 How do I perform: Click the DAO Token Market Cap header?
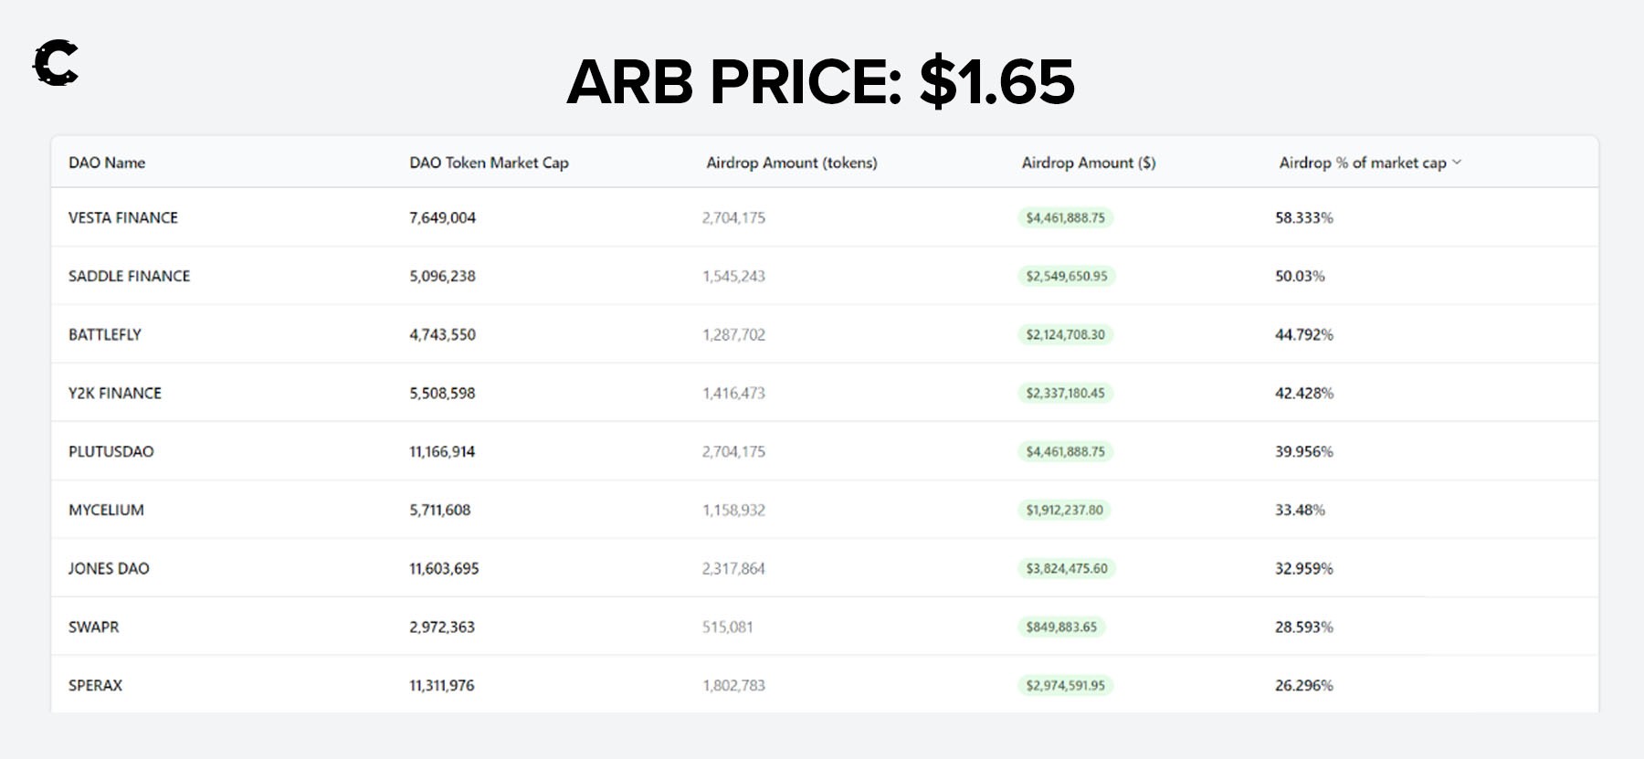tap(489, 163)
